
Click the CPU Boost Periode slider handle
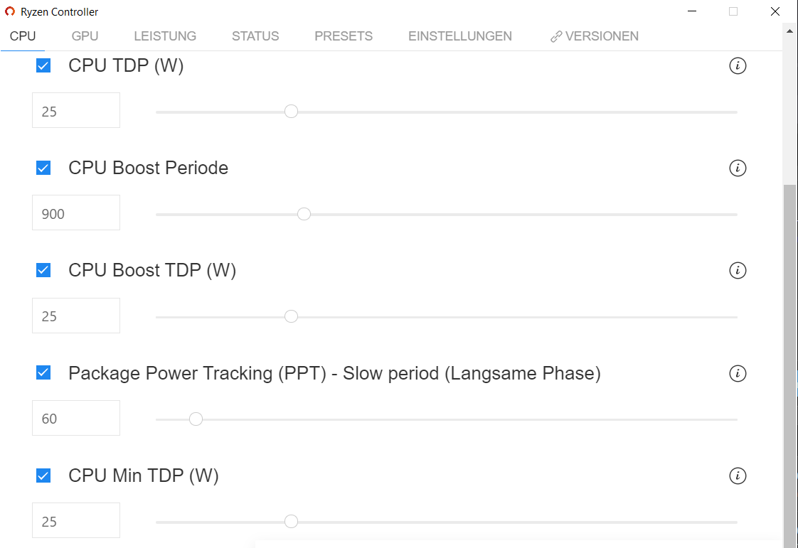pyautogui.click(x=304, y=214)
